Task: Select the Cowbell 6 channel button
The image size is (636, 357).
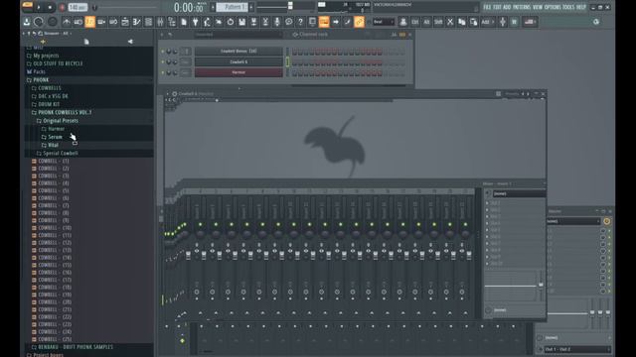Action: [238, 61]
